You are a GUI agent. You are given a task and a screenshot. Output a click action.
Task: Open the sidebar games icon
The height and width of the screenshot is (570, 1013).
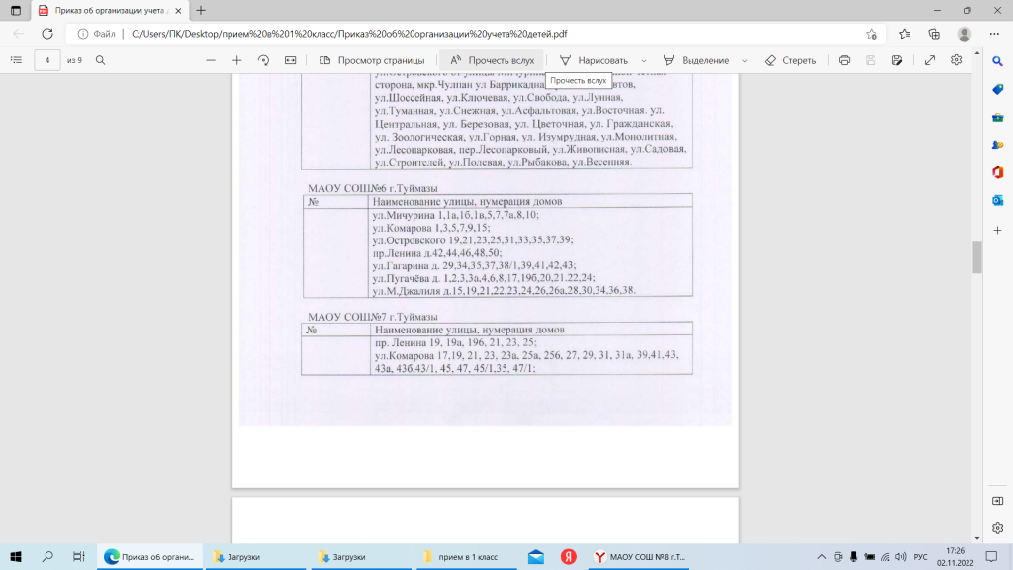997,144
